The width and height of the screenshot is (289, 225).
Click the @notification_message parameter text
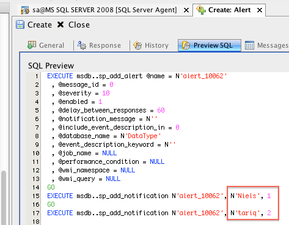click(x=97, y=119)
